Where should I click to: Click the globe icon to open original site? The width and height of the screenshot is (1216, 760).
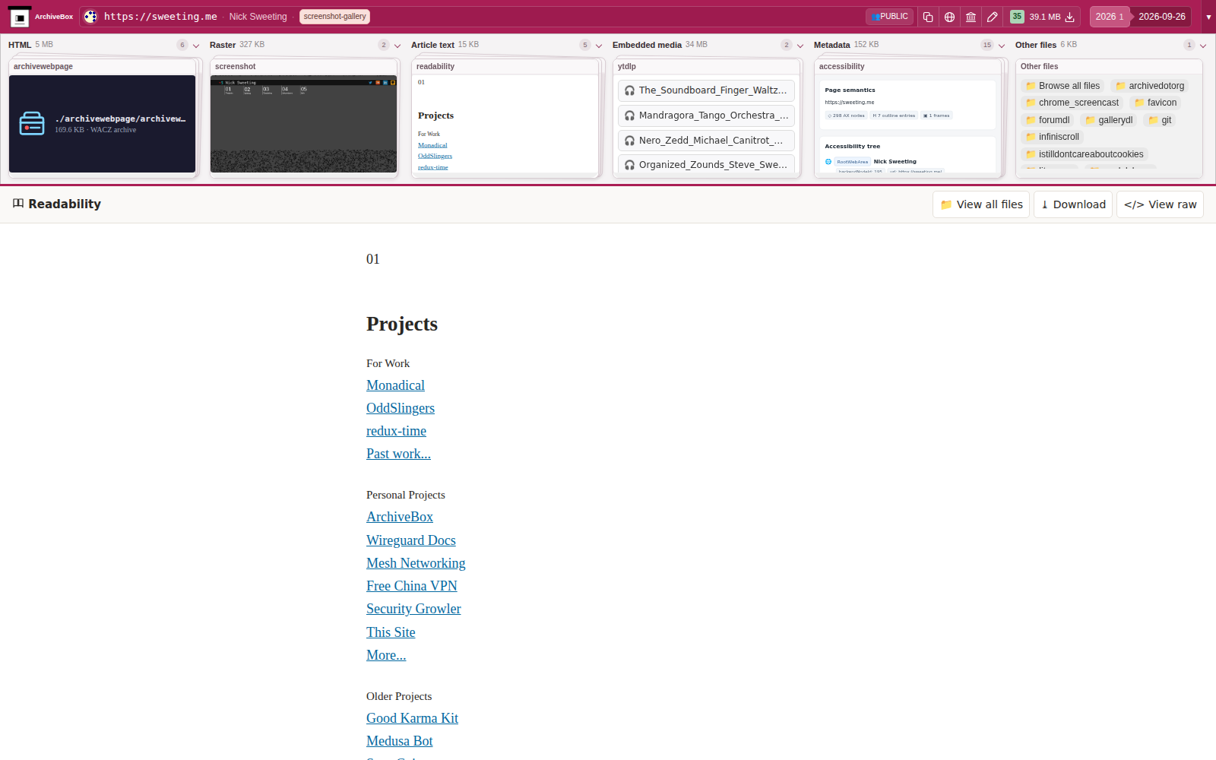tap(949, 17)
